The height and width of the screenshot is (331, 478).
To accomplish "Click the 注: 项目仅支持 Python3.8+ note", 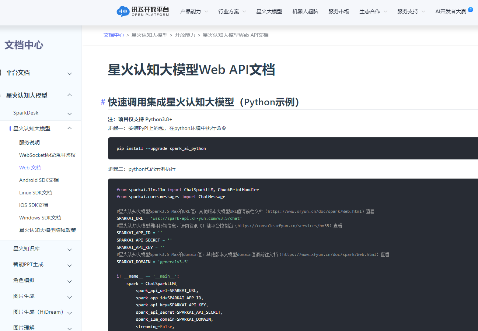I will pyautogui.click(x=140, y=119).
